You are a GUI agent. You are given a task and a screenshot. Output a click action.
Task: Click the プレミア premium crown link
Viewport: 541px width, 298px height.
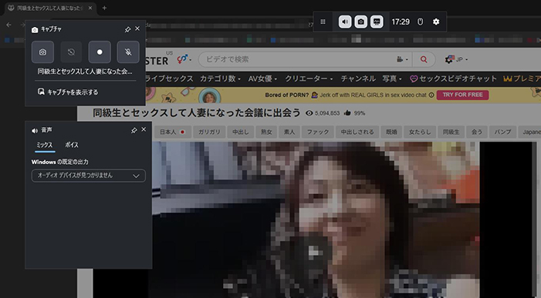pos(522,79)
